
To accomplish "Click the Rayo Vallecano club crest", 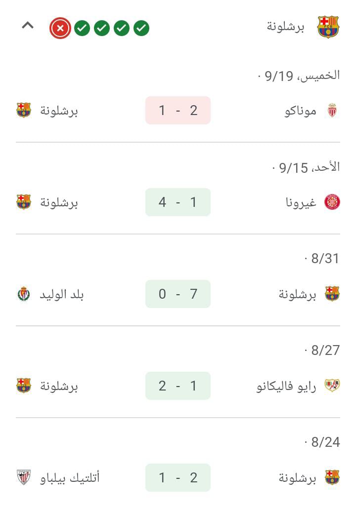I will click(x=332, y=386).
